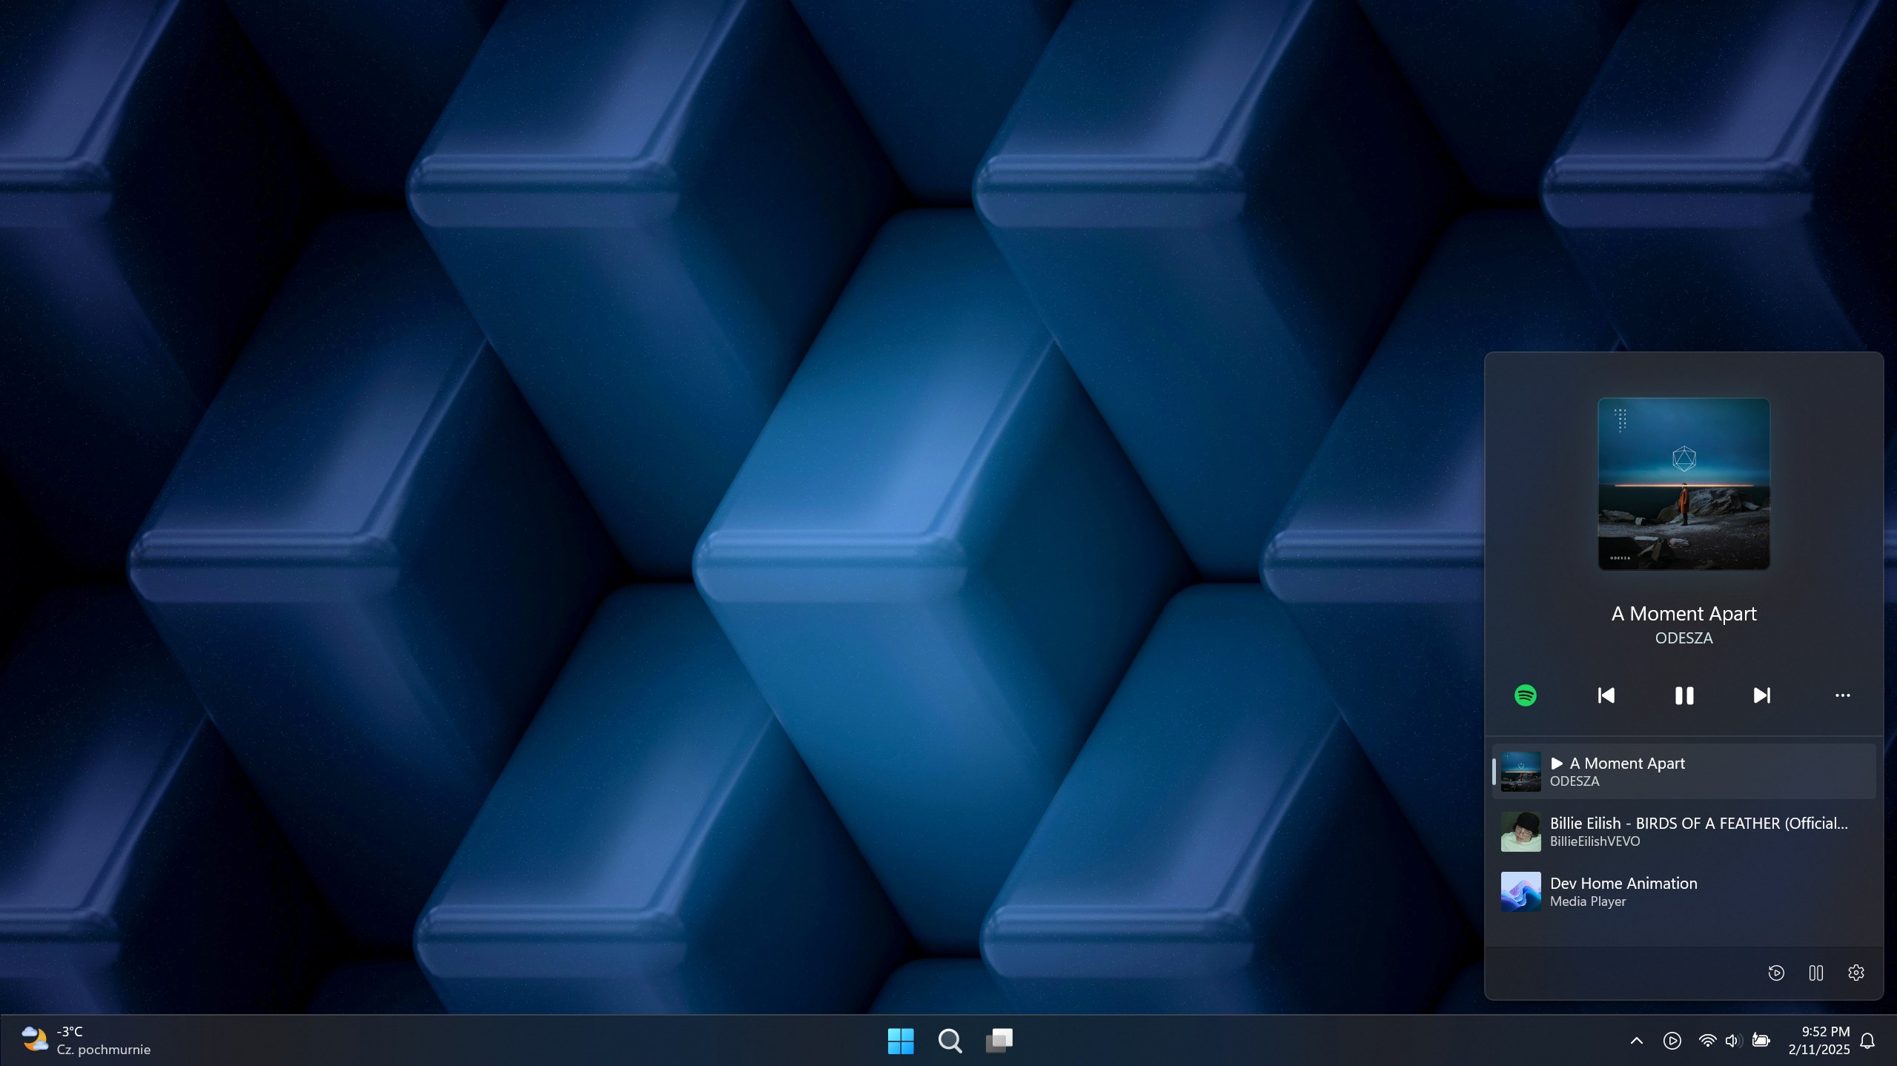Expand the hidden system tray icons chevron
This screenshot has height=1066, width=1897.
(x=1636, y=1041)
